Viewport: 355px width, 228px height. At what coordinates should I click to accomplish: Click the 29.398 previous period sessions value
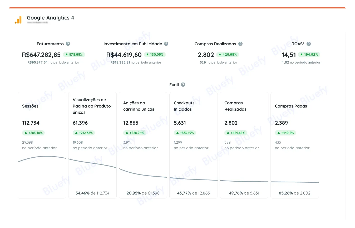28,142
